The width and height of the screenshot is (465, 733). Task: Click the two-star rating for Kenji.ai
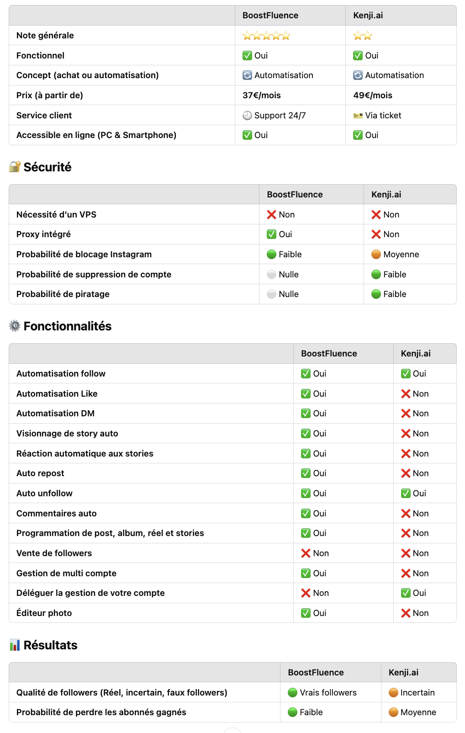pyautogui.click(x=363, y=36)
